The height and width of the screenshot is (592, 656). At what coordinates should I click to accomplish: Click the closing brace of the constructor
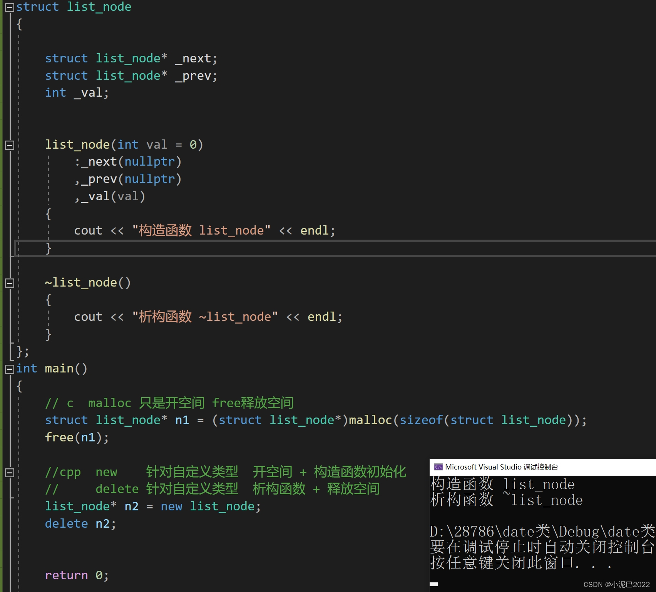tap(49, 248)
